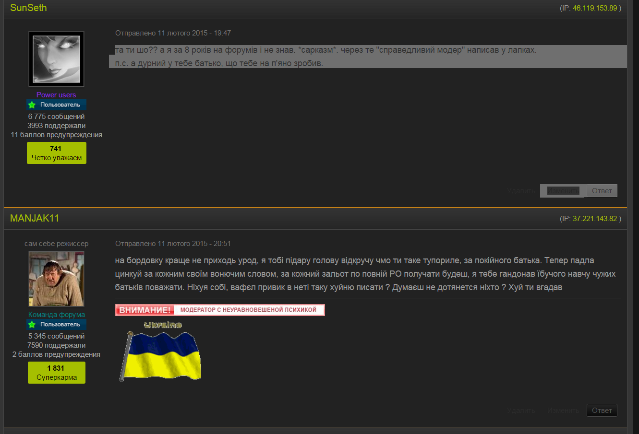Image resolution: width=639 pixels, height=434 pixels.
Task: Click the Команда форума group link
Action: tap(56, 315)
